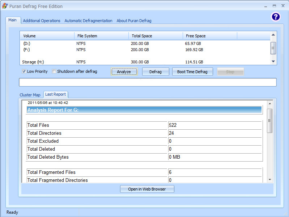289x217 pixels.
Task: Toggle the Low Priority checkbox
Action: 24,71
